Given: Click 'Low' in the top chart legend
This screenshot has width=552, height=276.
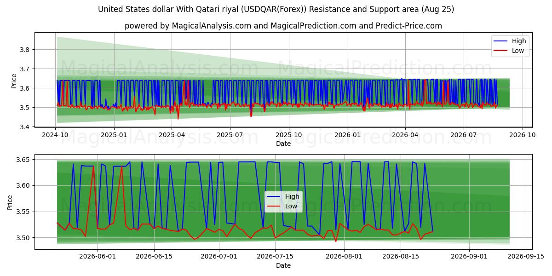Looking at the screenshot, I should (518, 51).
